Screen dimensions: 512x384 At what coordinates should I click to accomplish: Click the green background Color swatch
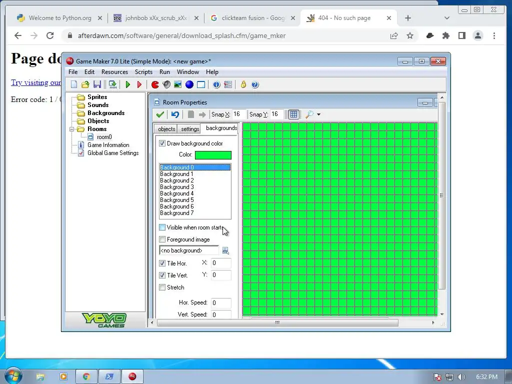pyautogui.click(x=213, y=155)
